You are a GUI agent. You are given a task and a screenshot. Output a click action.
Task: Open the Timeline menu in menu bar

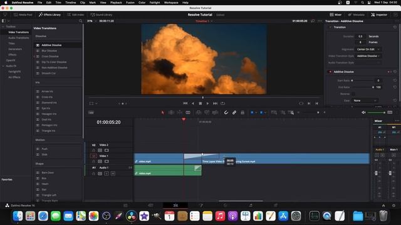[x=71, y=2]
